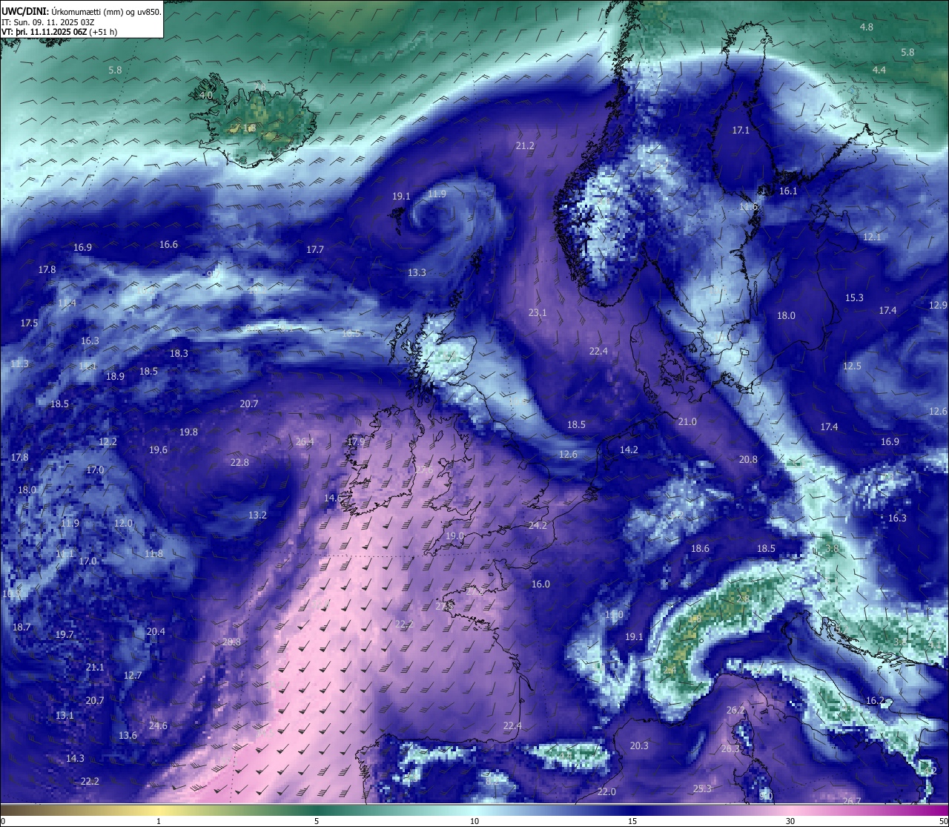Click the 50 label ending the color scale
Viewport: 949px width, 827px height.
point(943,821)
